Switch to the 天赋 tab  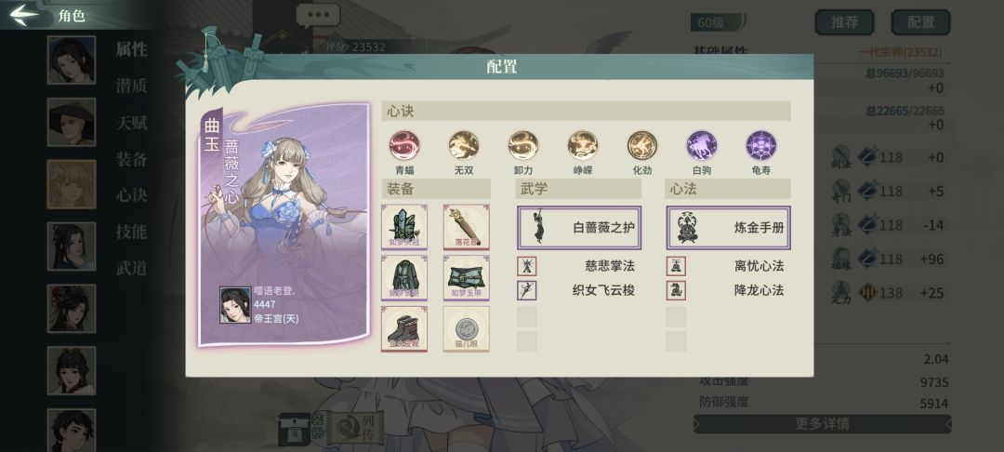pos(132,122)
